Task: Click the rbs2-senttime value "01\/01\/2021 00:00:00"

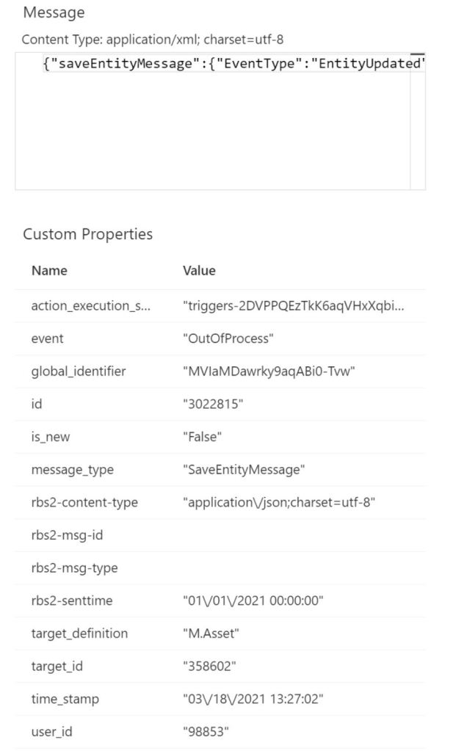Action: [253, 601]
